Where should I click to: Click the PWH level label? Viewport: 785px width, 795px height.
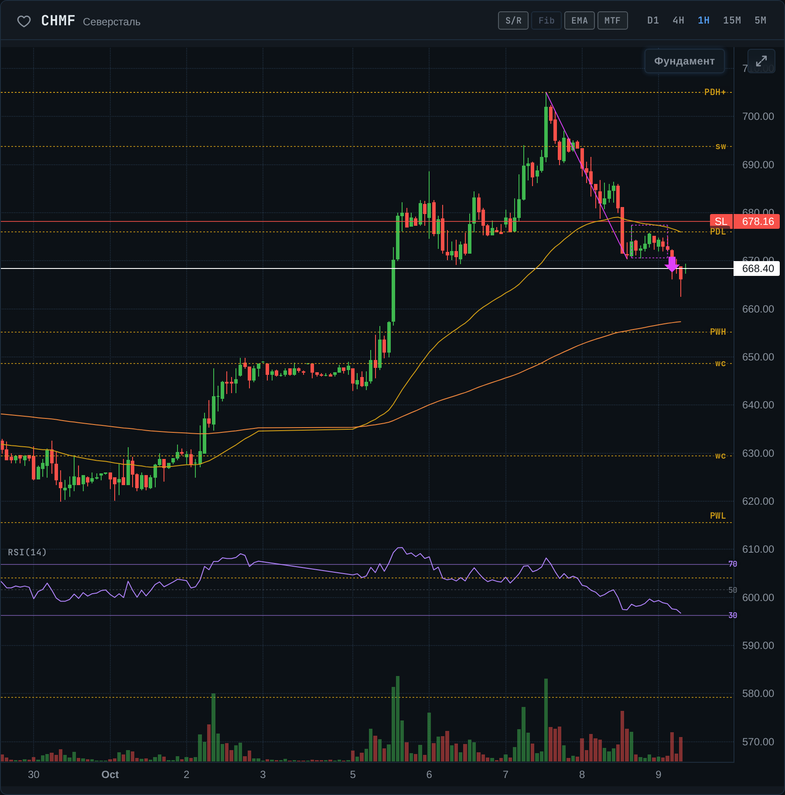[x=718, y=332]
